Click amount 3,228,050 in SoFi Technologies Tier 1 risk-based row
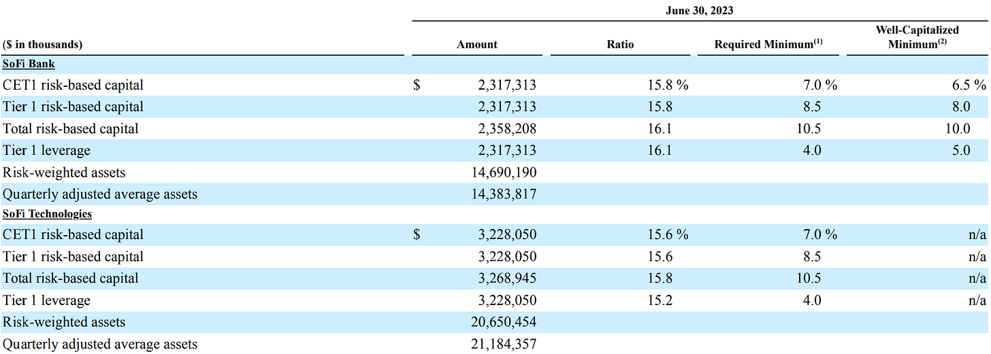 tap(506, 256)
